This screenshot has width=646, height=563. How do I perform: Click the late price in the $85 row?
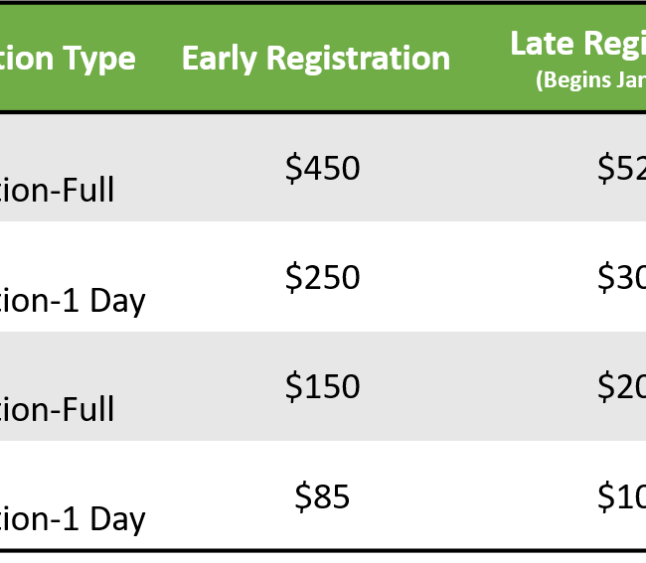pyautogui.click(x=621, y=496)
